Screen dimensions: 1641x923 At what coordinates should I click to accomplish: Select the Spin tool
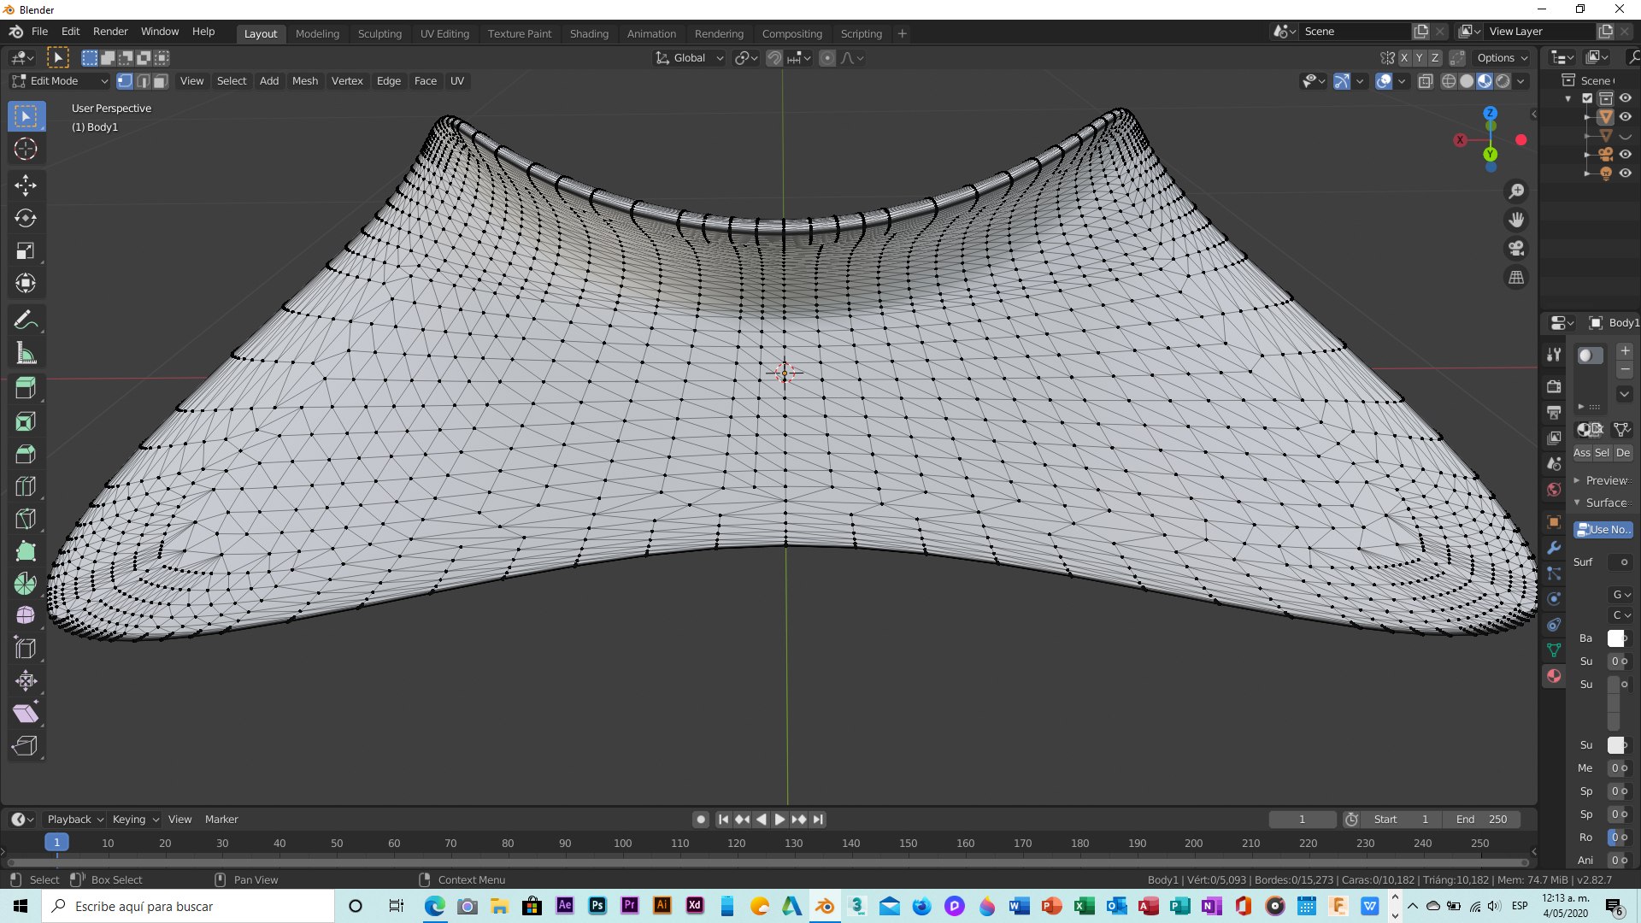click(x=26, y=584)
